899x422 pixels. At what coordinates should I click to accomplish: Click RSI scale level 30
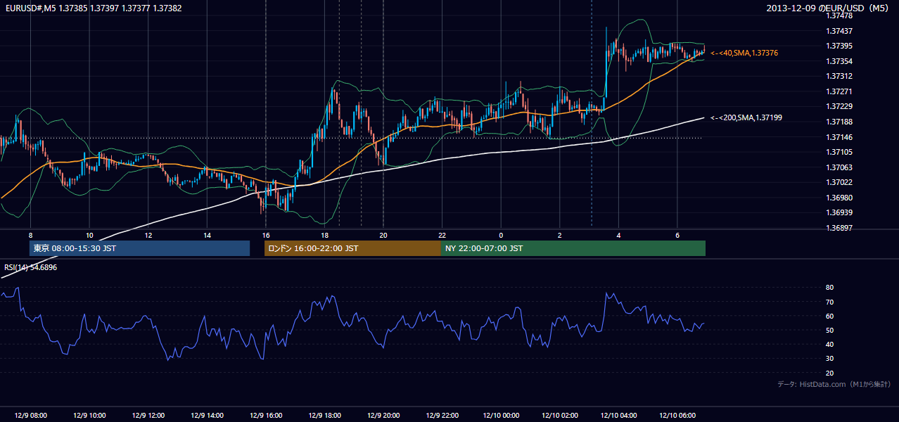coord(830,359)
